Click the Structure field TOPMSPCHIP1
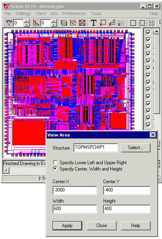The image size is (162, 239). [x=96, y=148]
